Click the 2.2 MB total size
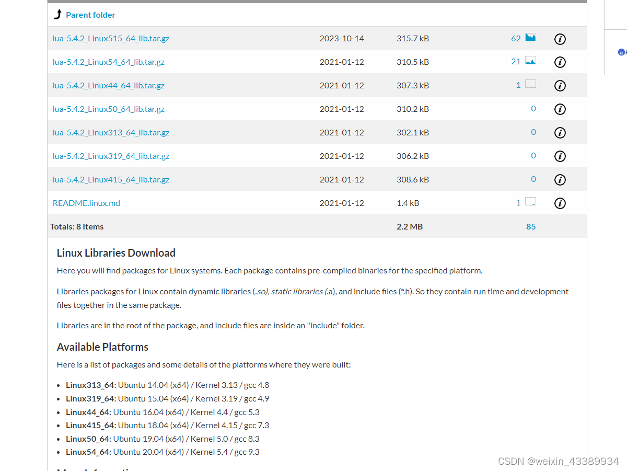This screenshot has height=471, width=627. point(410,227)
